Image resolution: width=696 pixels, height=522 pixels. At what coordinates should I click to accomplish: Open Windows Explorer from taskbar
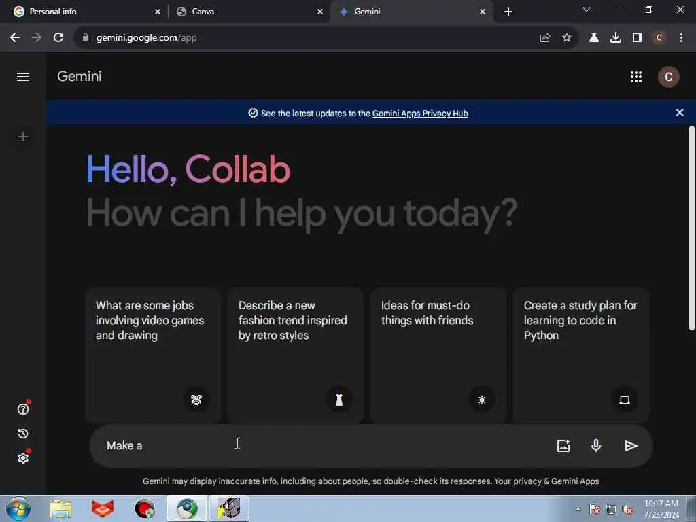[x=60, y=509]
